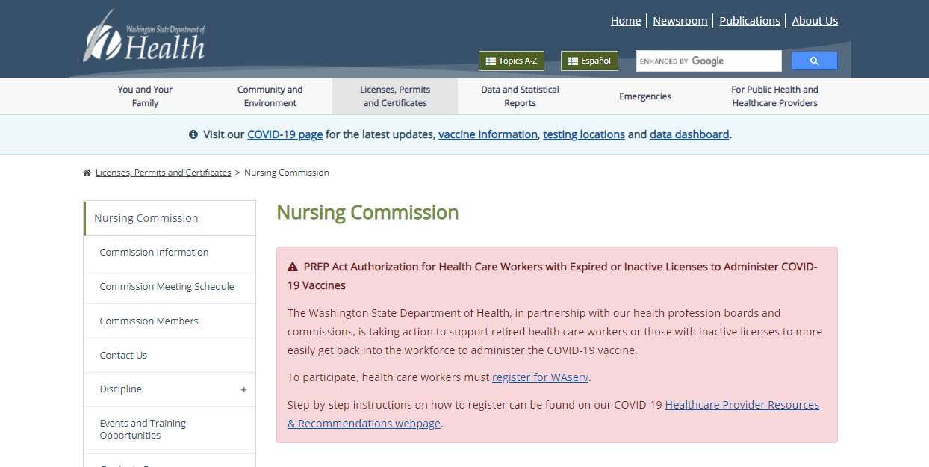Follow the COVID-19 page link
The image size is (929, 467).
coord(285,134)
